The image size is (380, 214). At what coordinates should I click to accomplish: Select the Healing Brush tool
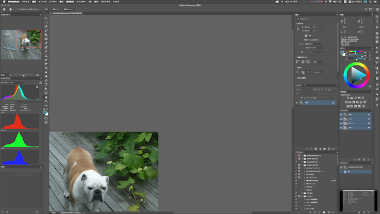tap(46, 48)
